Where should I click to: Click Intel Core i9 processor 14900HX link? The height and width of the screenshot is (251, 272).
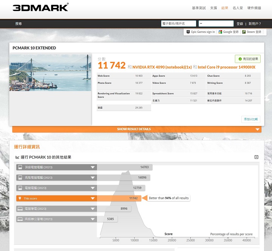click(x=227, y=67)
